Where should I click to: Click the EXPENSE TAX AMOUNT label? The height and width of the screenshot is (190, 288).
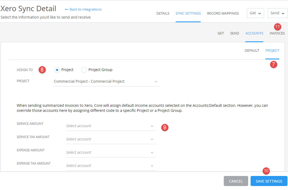[34, 164]
